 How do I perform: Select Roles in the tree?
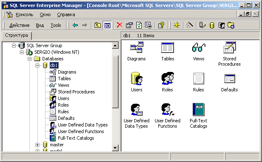coord(63,105)
